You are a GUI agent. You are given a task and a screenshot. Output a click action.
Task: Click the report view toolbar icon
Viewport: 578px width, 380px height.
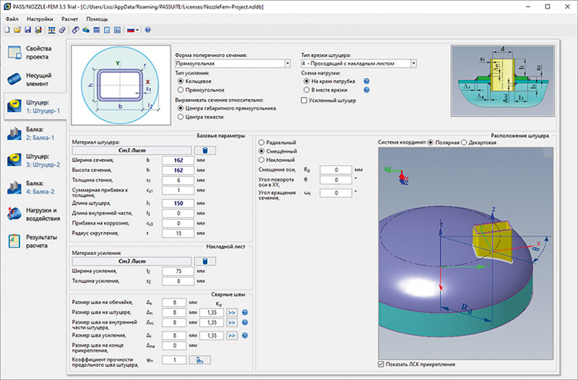pos(117,30)
